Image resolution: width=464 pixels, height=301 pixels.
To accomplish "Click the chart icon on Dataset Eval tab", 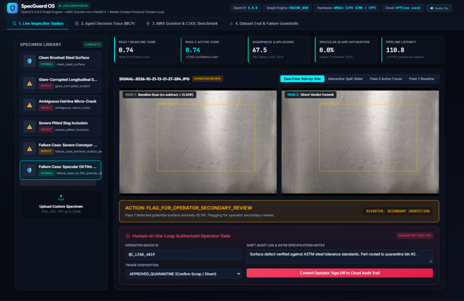I will click(x=231, y=24).
